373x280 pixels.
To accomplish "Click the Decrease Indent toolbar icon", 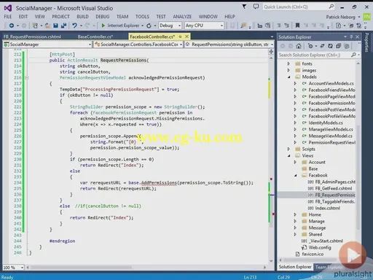I will pos(278,26).
